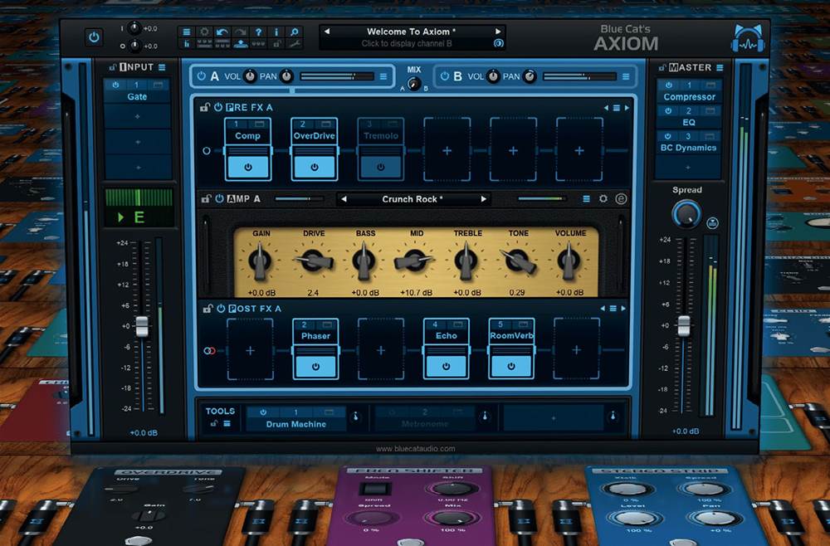830x546 pixels.
Task: Click the PRE FX A lock icon
Action: point(205,107)
